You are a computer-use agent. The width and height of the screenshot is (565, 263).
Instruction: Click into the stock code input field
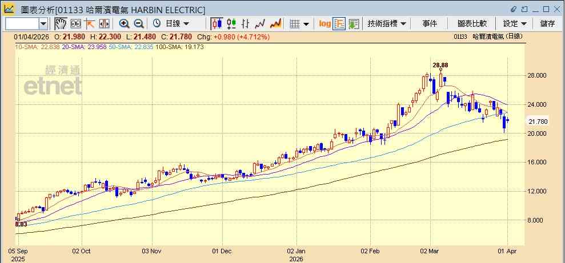(x=22, y=24)
